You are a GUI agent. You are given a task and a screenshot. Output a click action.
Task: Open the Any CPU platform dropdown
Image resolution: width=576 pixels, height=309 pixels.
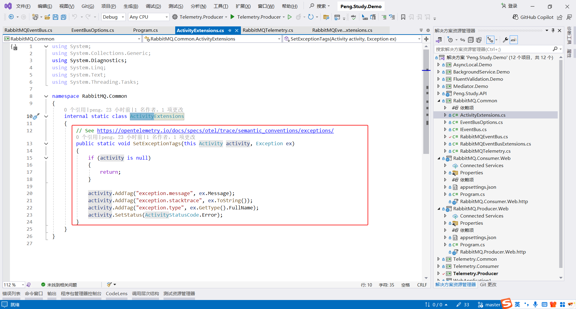point(149,17)
